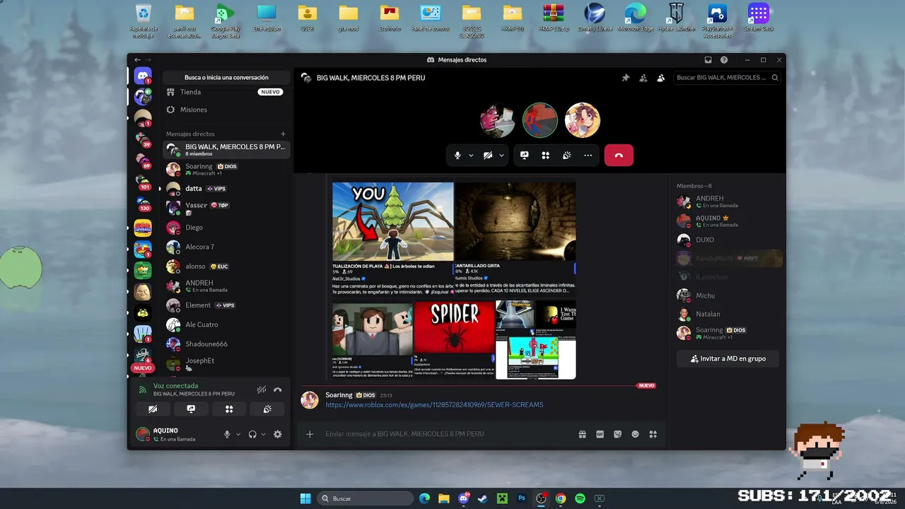Toggle the camera in the call bar
This screenshot has height=509, width=905.
[488, 156]
